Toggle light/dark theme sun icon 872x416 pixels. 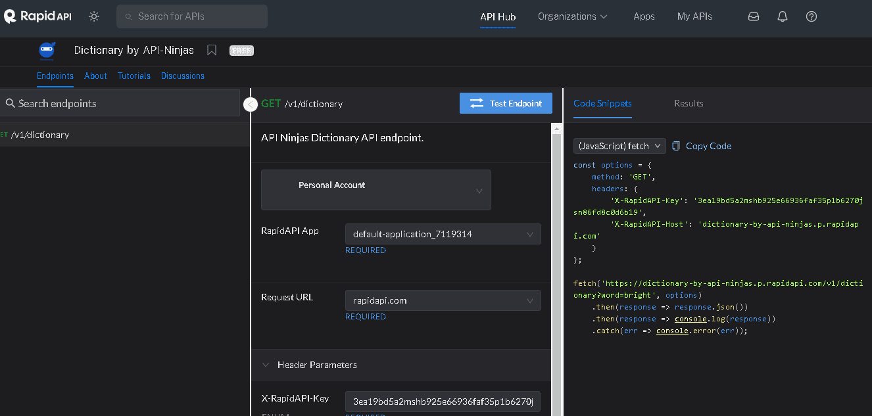pyautogui.click(x=94, y=16)
